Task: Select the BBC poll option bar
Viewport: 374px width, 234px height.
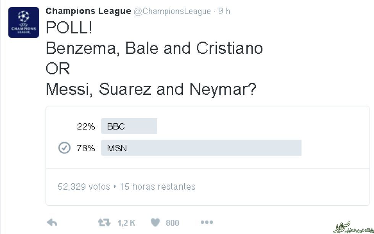Action: pyautogui.click(x=129, y=127)
